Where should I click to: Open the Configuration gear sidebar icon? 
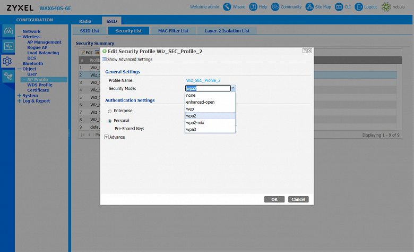[x=7, y=61]
